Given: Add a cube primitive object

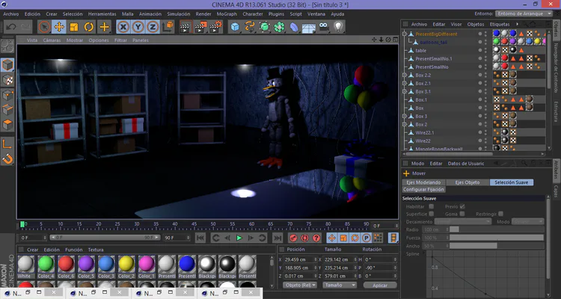Looking at the screenshot, I should click(x=235, y=27).
